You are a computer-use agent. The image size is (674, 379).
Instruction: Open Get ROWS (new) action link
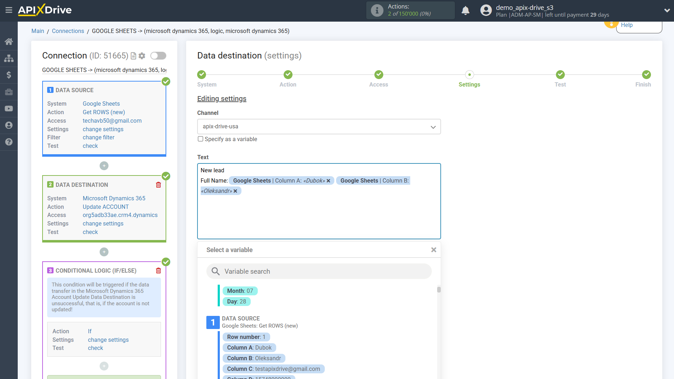point(104,112)
